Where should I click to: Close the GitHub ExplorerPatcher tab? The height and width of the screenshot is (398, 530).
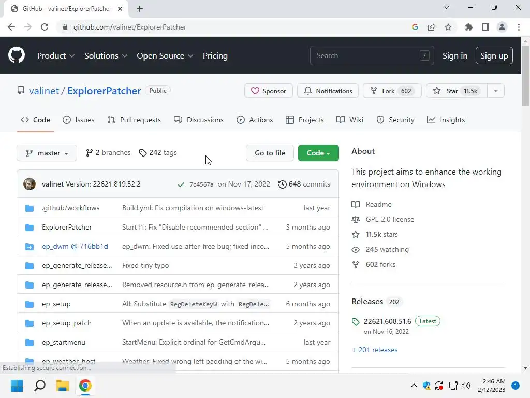(120, 9)
